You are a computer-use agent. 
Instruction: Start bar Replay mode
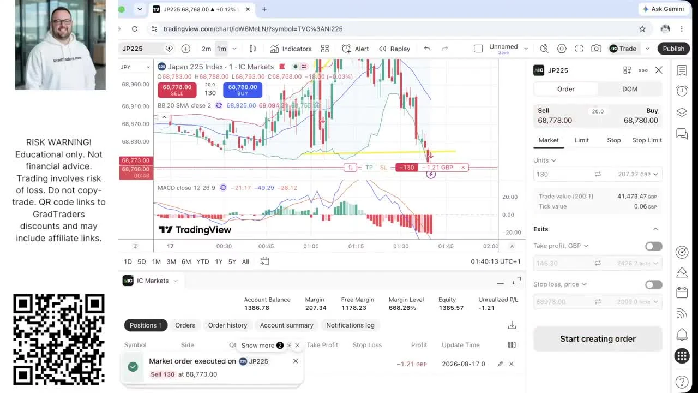[x=394, y=49]
